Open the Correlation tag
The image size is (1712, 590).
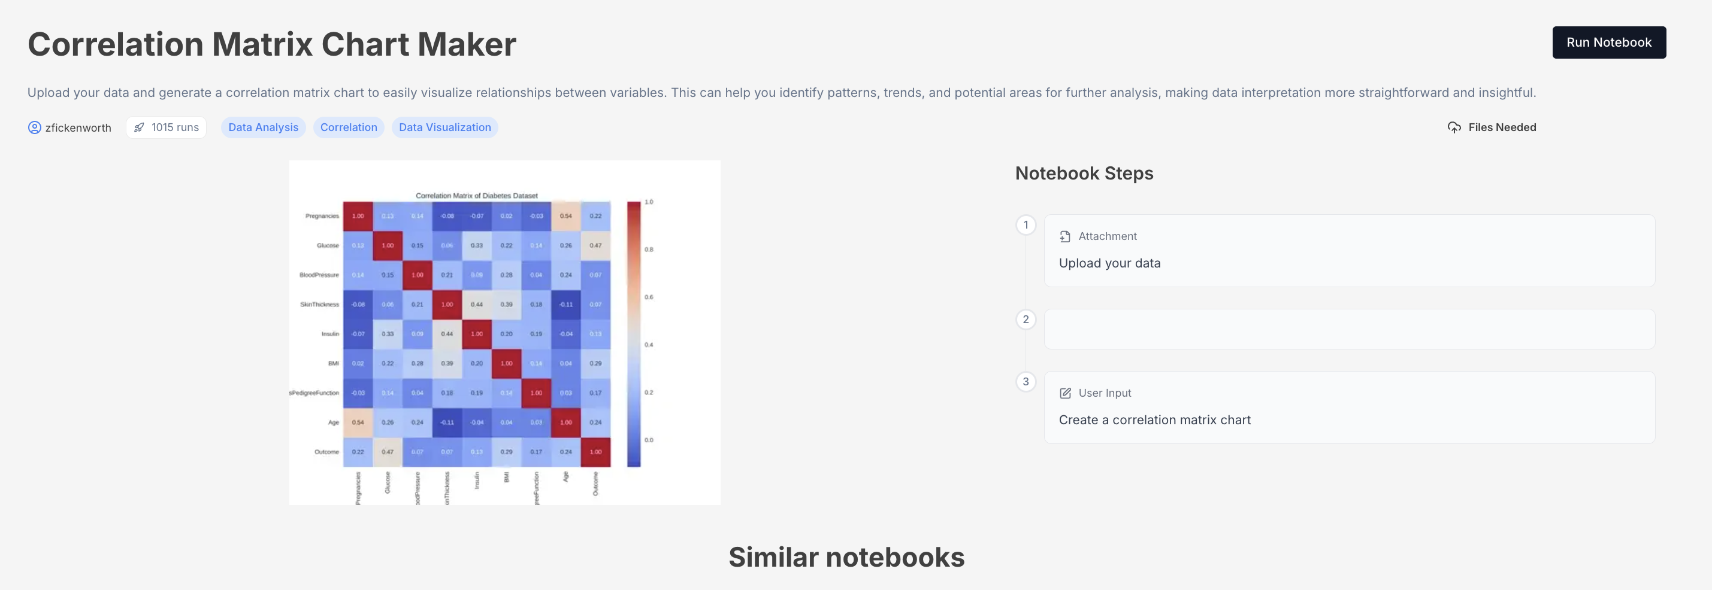point(348,127)
